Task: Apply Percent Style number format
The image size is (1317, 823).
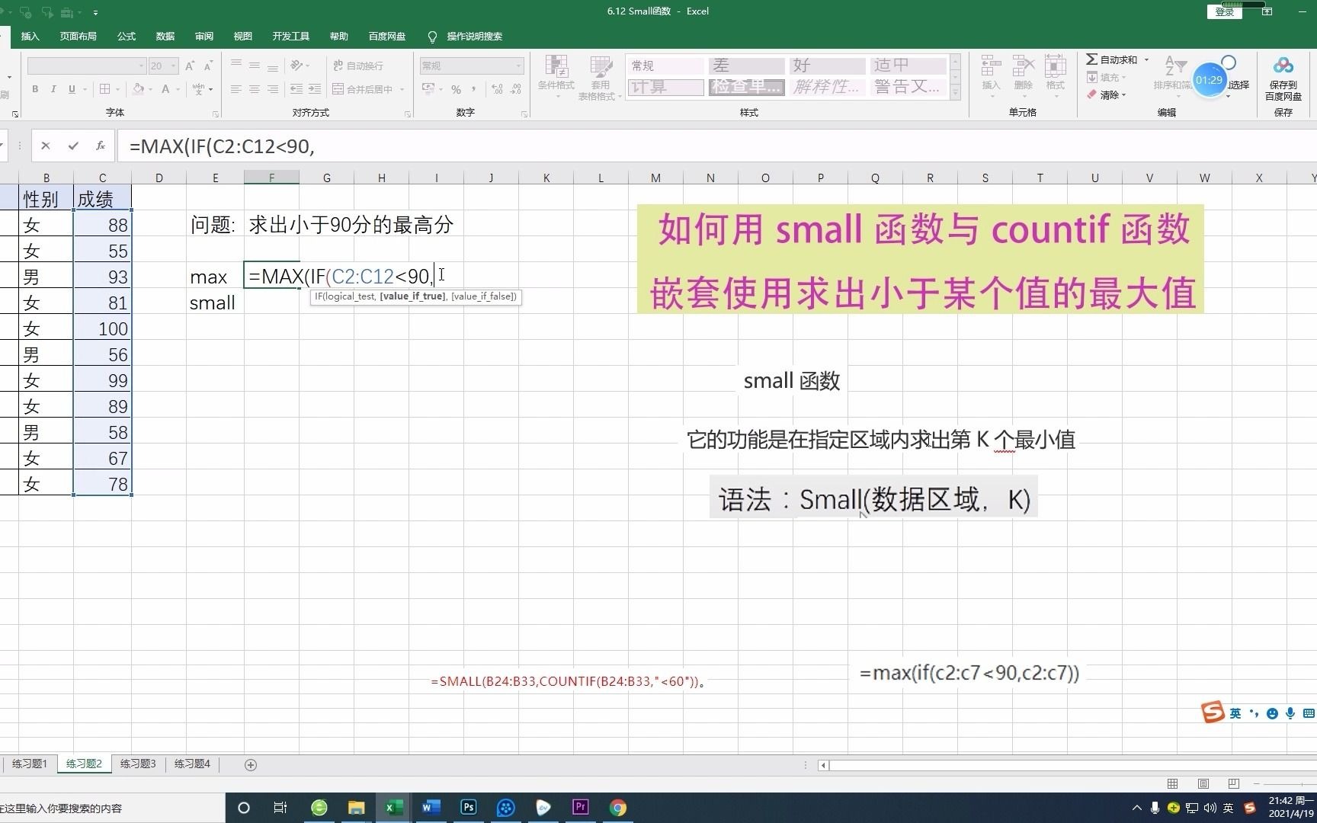Action: pos(456,89)
